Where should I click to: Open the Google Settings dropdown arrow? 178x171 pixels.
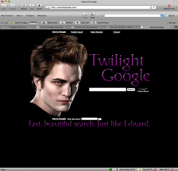[177, 23]
